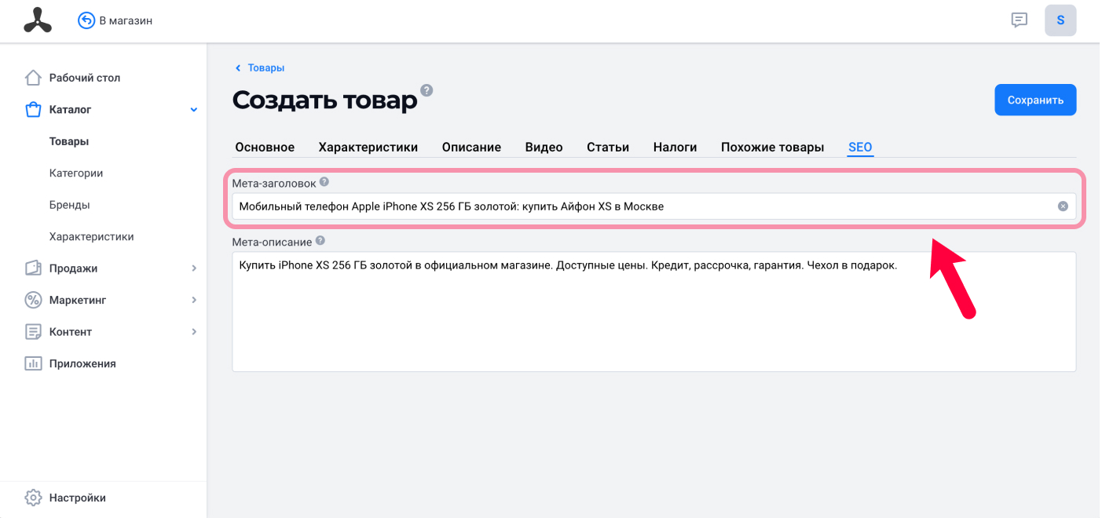This screenshot has width=1102, height=518.
Task: Click into the Мета-описание text area
Action: (x=654, y=312)
